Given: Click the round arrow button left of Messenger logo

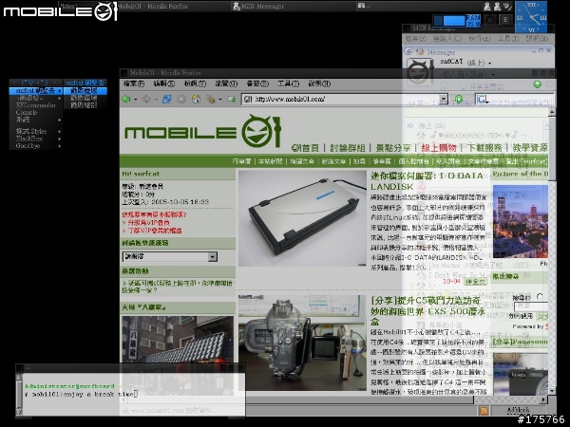Looking at the screenshot, I should pyautogui.click(x=408, y=51).
